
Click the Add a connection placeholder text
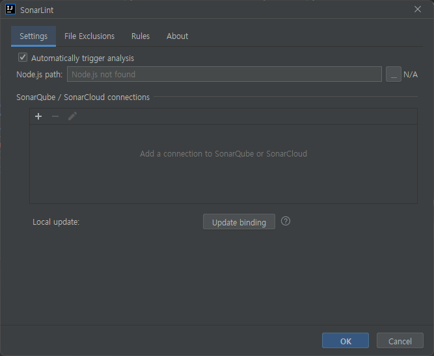point(223,154)
